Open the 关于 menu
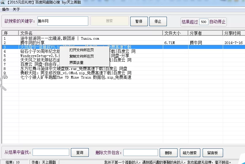Viewport: 245px width, 164px height. pyautogui.click(x=16, y=9)
